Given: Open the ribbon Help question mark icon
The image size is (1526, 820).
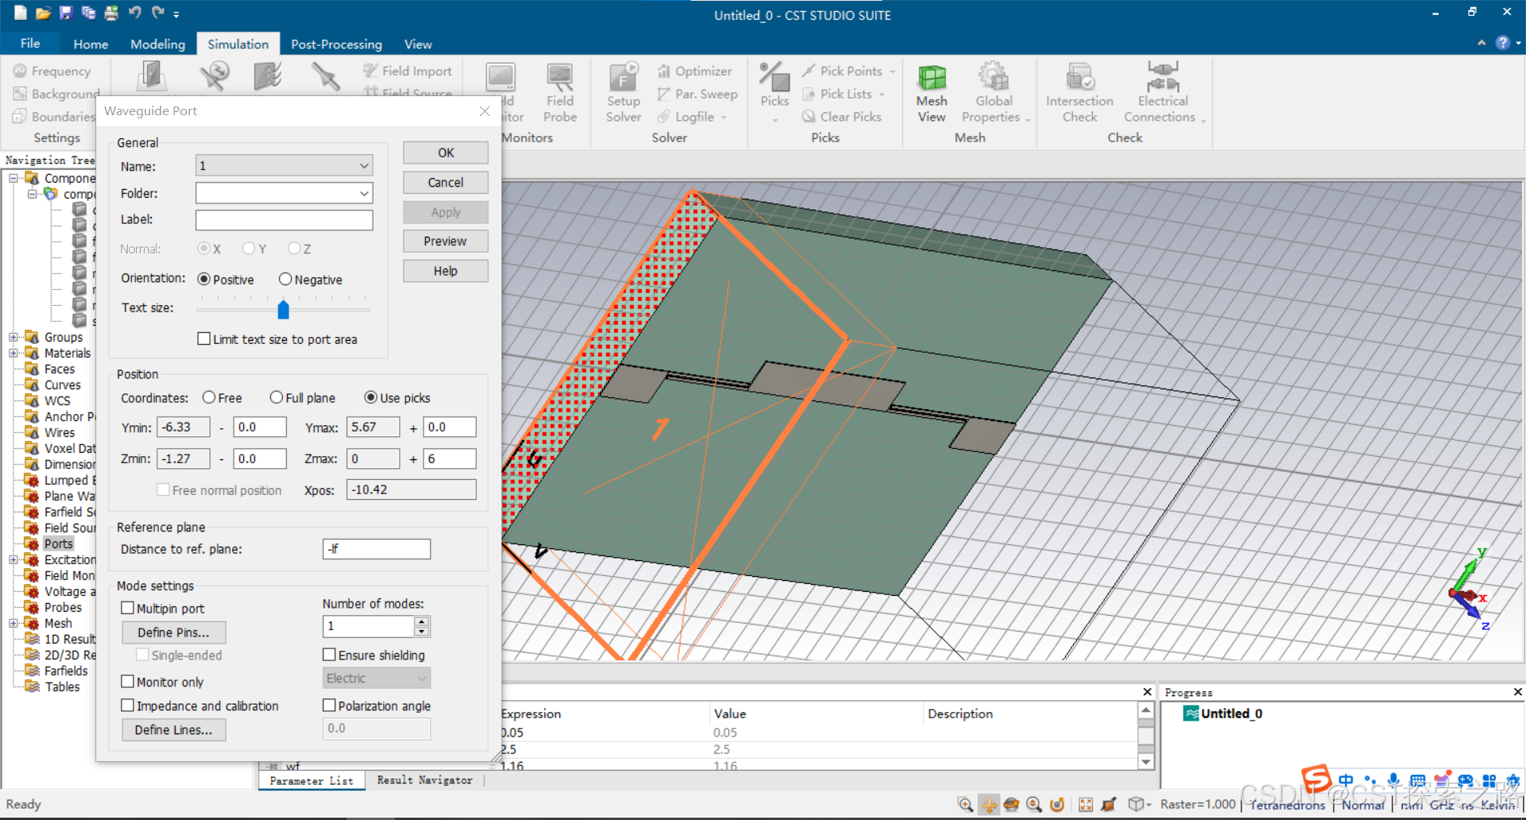Looking at the screenshot, I should pyautogui.click(x=1502, y=43).
